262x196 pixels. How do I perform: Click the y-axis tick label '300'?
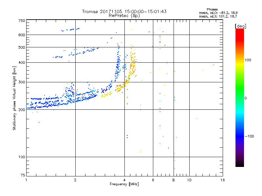point(22,82)
